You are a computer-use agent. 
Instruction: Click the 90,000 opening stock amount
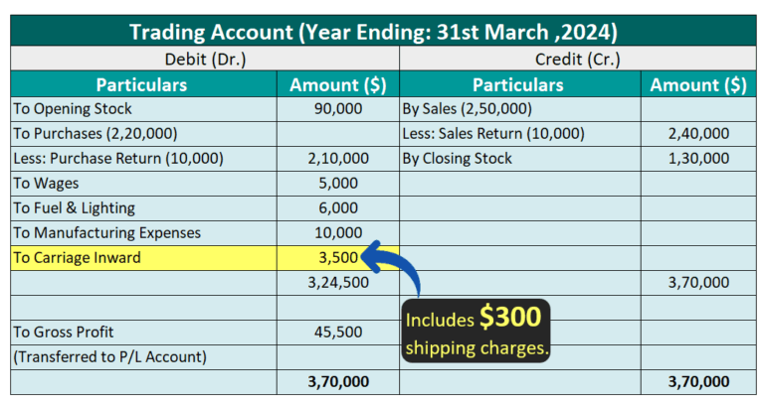point(337,109)
